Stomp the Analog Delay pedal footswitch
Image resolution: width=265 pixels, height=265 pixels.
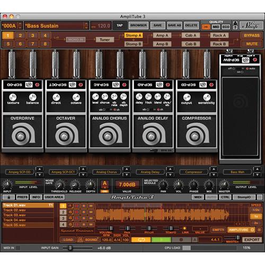[x=151, y=136]
